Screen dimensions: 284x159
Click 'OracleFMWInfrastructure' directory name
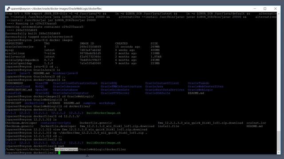(x=121, y=87)
